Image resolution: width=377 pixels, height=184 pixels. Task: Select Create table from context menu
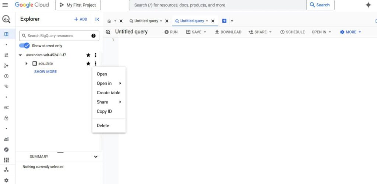(x=109, y=93)
